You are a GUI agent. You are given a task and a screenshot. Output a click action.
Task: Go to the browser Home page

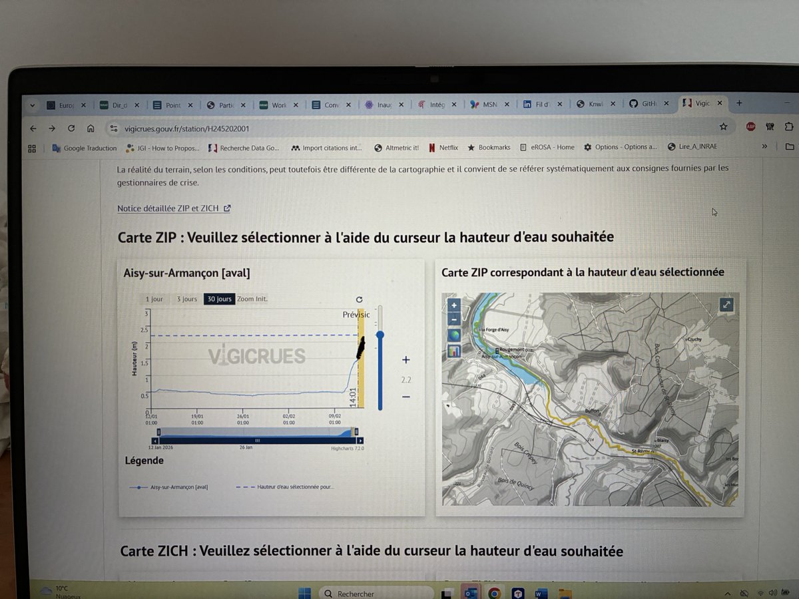[91, 128]
